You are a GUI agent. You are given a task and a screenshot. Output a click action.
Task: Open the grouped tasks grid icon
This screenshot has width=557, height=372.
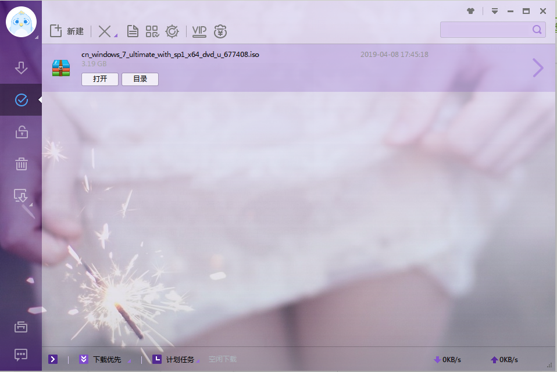coord(152,31)
